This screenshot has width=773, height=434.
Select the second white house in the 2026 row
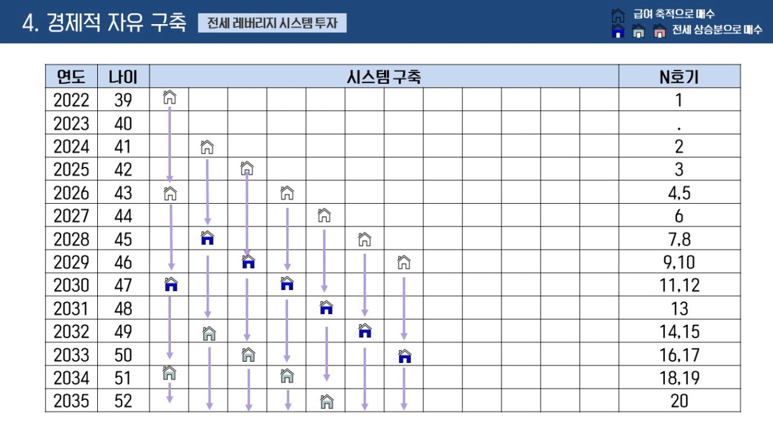coord(287,192)
